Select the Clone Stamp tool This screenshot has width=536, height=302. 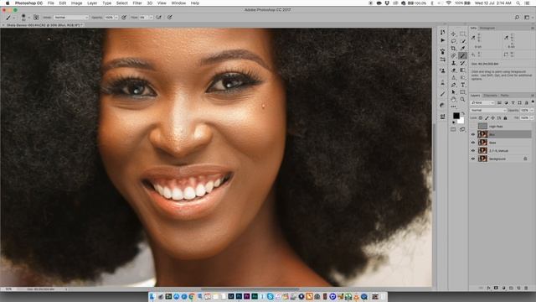pyautogui.click(x=453, y=63)
